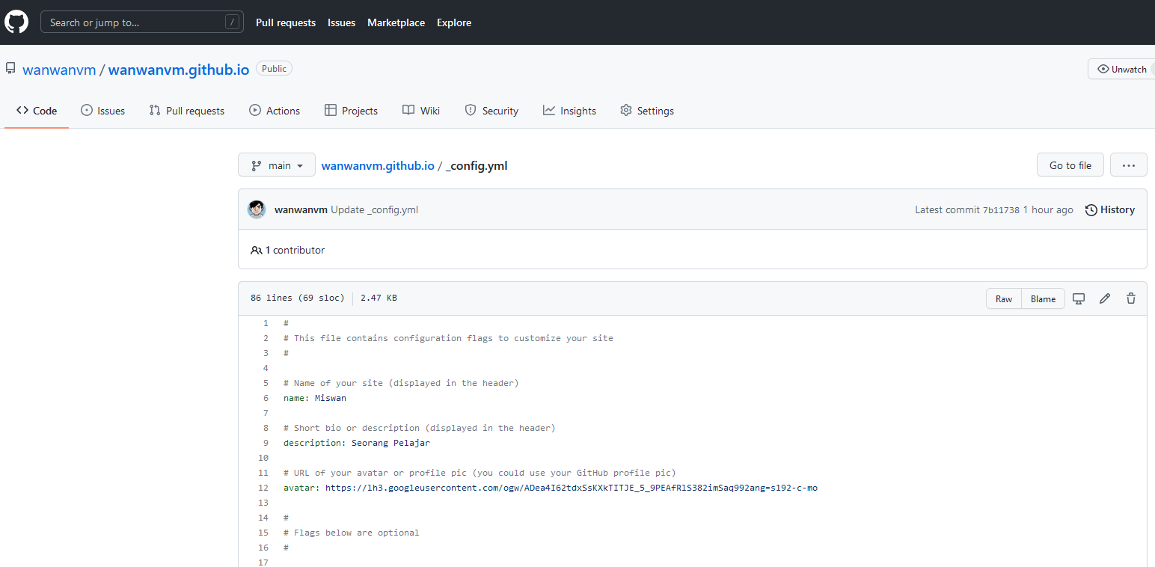
Task: Click 'description: Seorang Pelajar' code line
Action: click(x=357, y=443)
